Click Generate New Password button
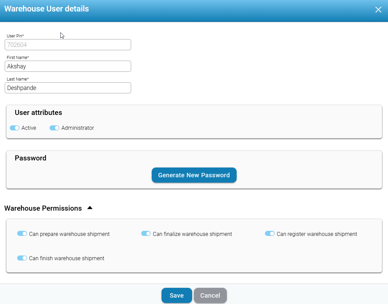This screenshot has width=388, height=304. tap(194, 175)
